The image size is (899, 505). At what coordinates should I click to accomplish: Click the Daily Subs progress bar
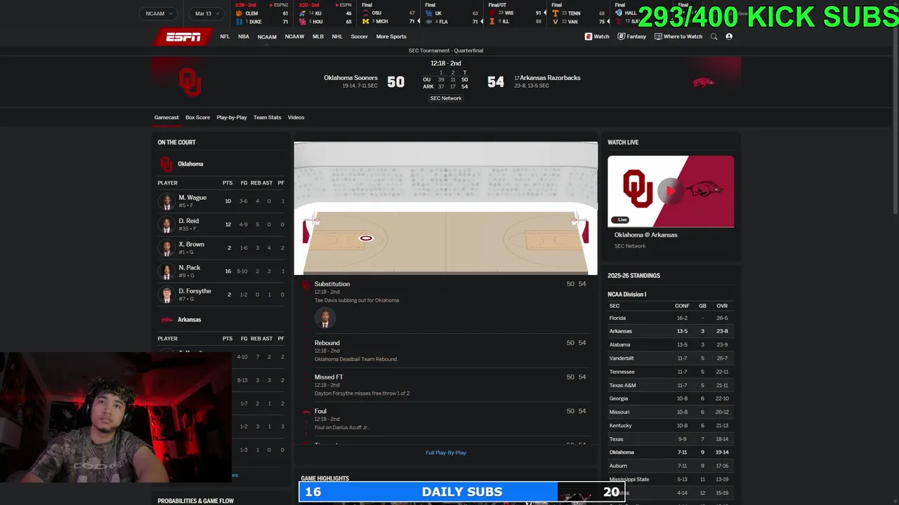[x=462, y=492]
